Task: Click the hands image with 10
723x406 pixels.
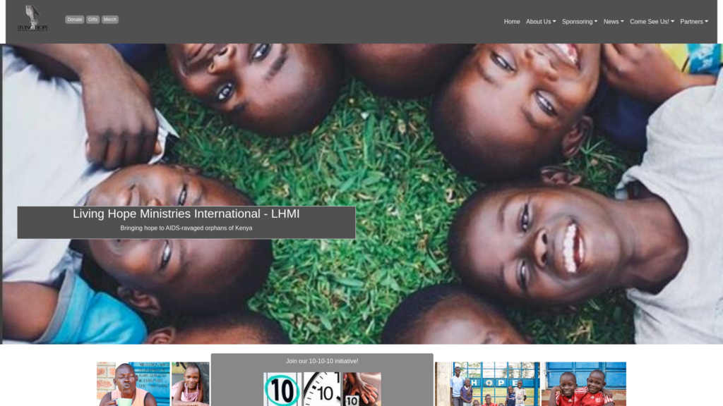Action: [x=361, y=390]
